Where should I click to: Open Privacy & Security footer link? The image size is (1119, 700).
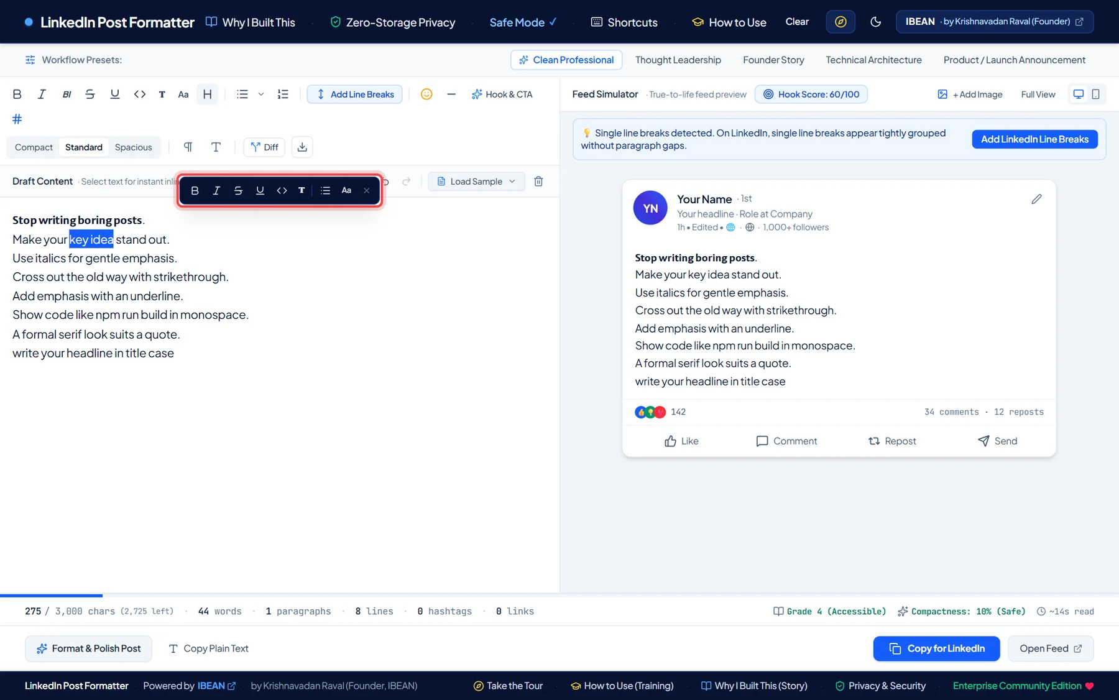(880, 686)
